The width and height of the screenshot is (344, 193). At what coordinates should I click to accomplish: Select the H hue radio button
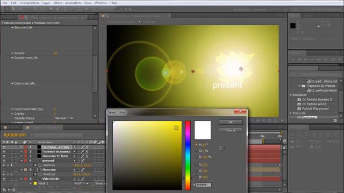pyautogui.click(x=196, y=145)
